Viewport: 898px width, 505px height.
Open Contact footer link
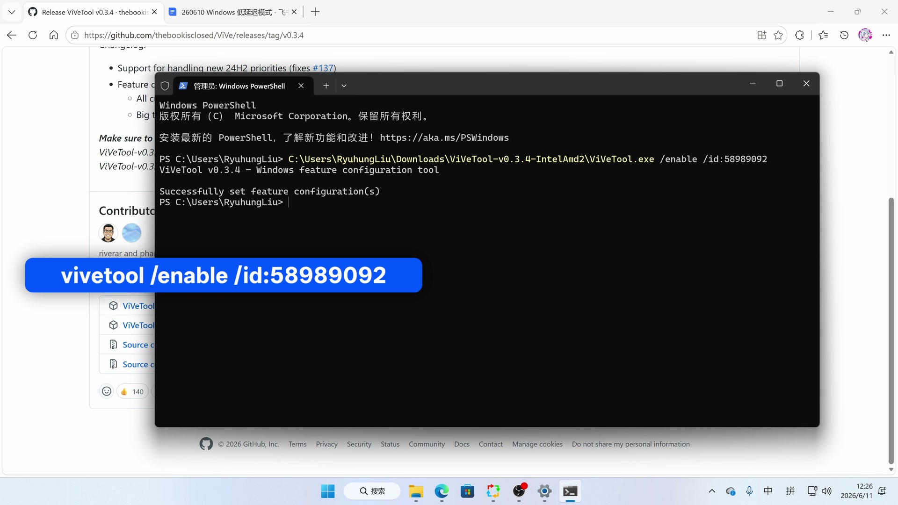pos(491,444)
